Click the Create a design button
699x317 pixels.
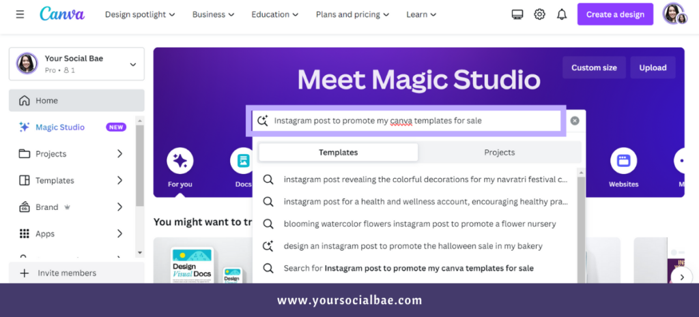(x=615, y=14)
